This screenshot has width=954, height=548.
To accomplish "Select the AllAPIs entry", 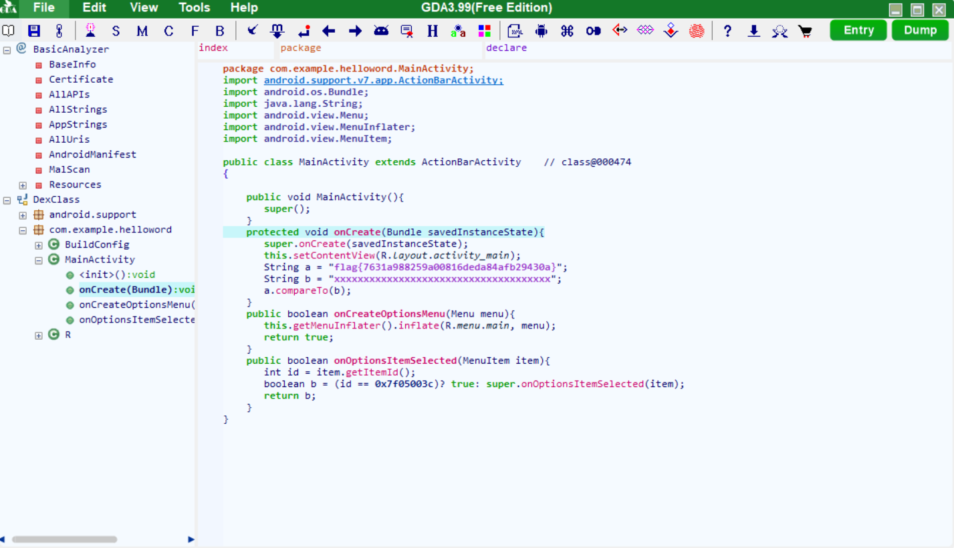I will [69, 94].
